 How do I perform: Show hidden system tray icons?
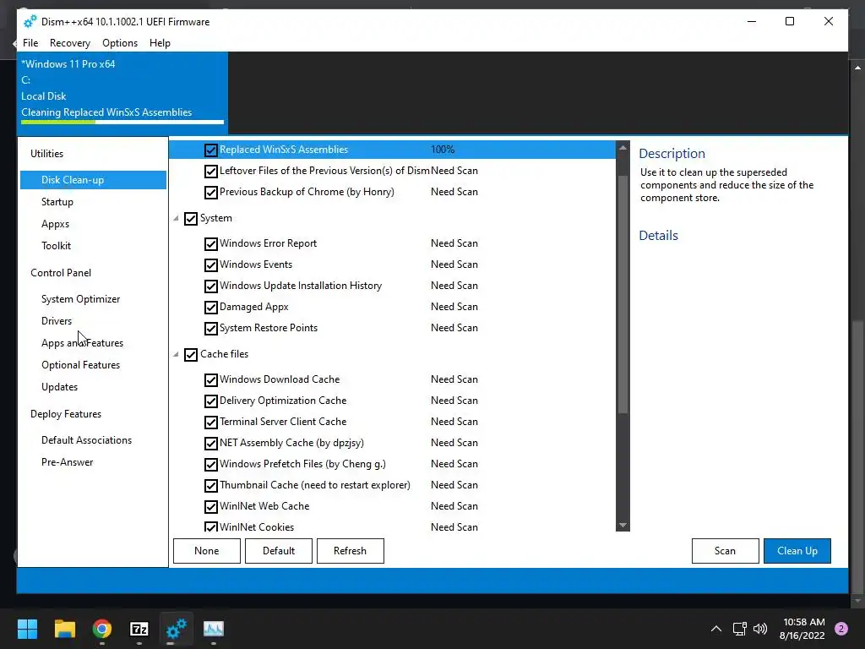pyautogui.click(x=716, y=629)
